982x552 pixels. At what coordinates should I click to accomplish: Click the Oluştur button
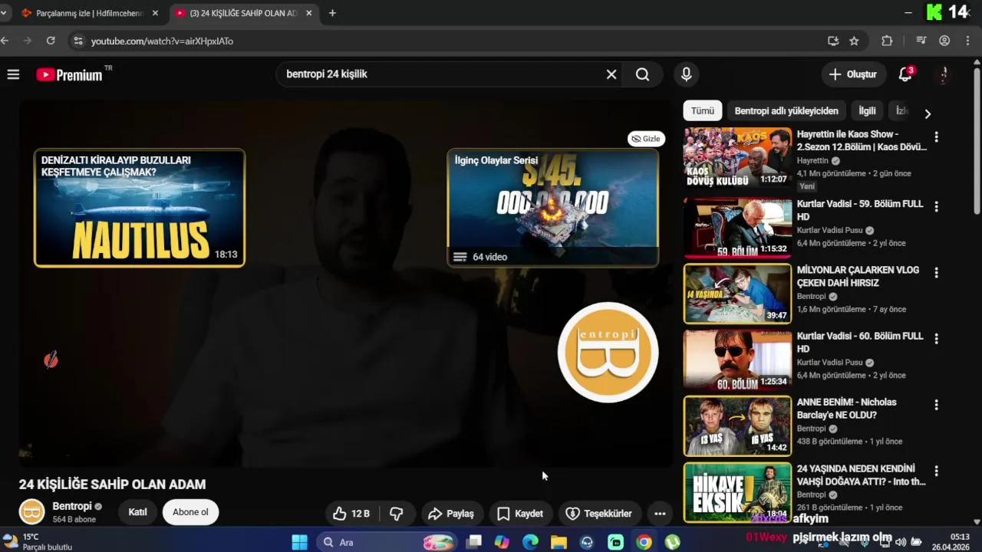point(853,74)
